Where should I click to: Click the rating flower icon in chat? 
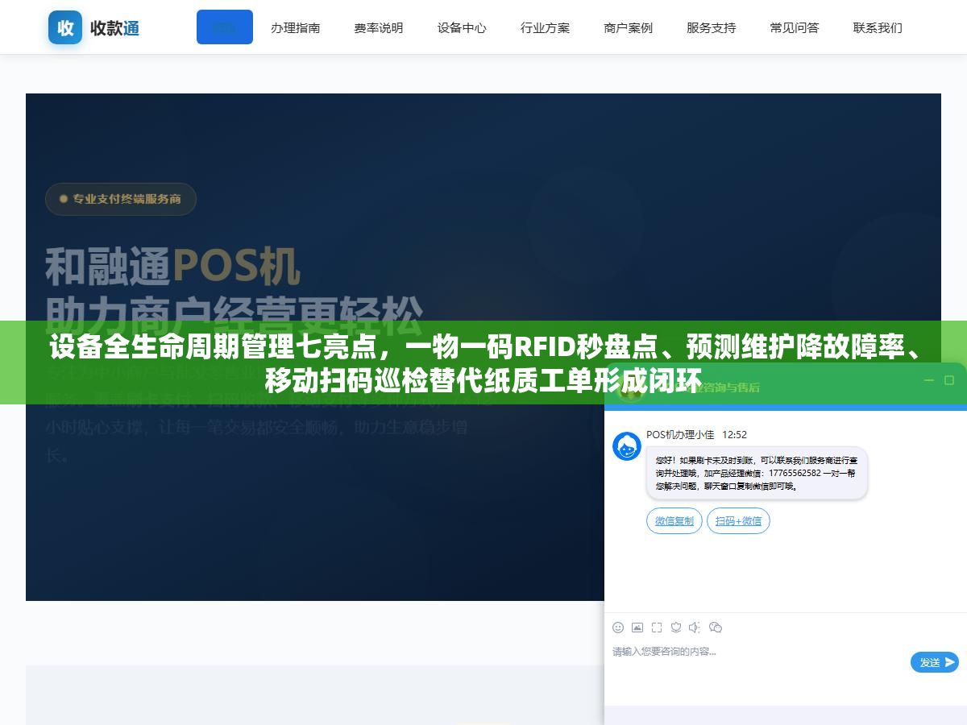(676, 628)
